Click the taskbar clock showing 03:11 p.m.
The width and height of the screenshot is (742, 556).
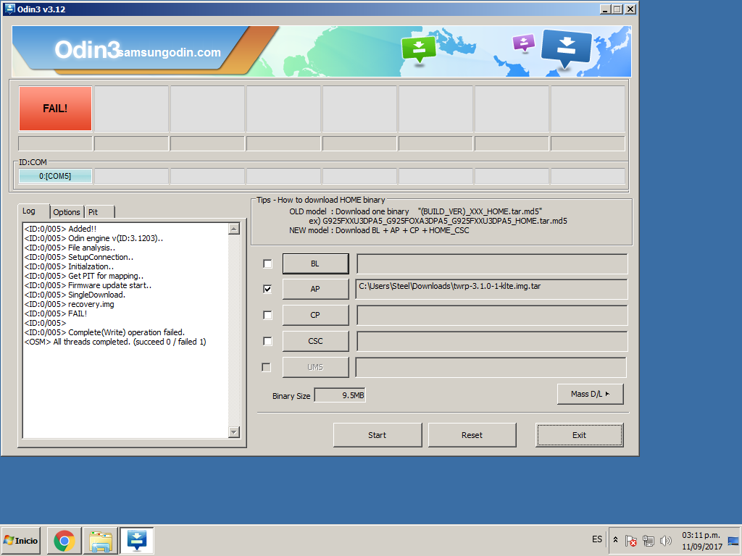pyautogui.click(x=701, y=541)
